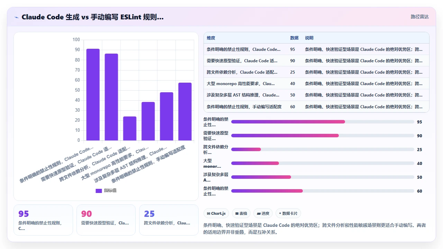Click the 说明 column header

309,38
